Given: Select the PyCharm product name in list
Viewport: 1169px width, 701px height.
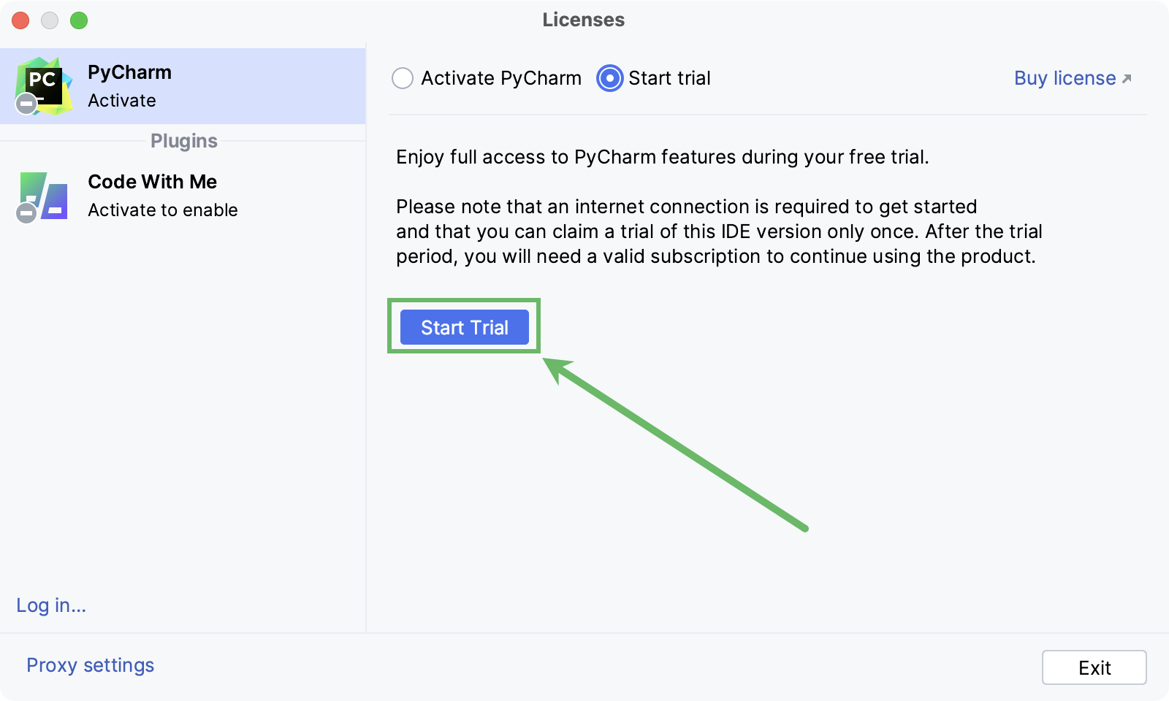Looking at the screenshot, I should [129, 72].
